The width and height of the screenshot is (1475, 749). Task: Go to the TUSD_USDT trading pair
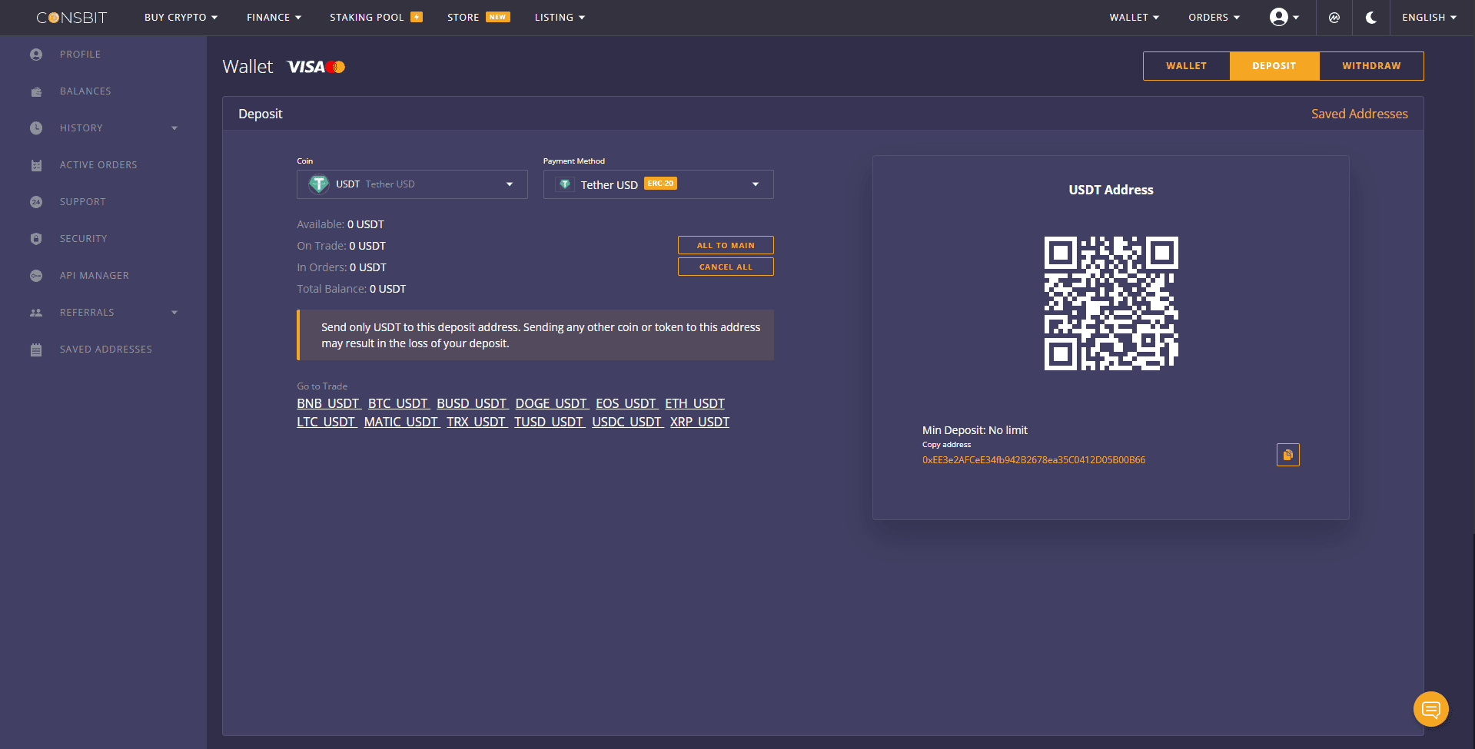tap(549, 422)
